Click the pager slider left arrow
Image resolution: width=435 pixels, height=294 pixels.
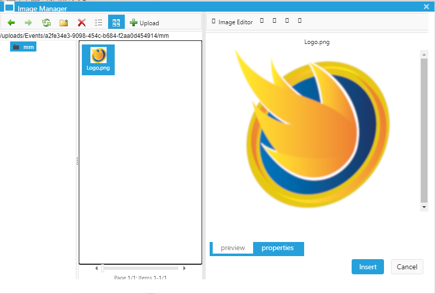pos(96,268)
